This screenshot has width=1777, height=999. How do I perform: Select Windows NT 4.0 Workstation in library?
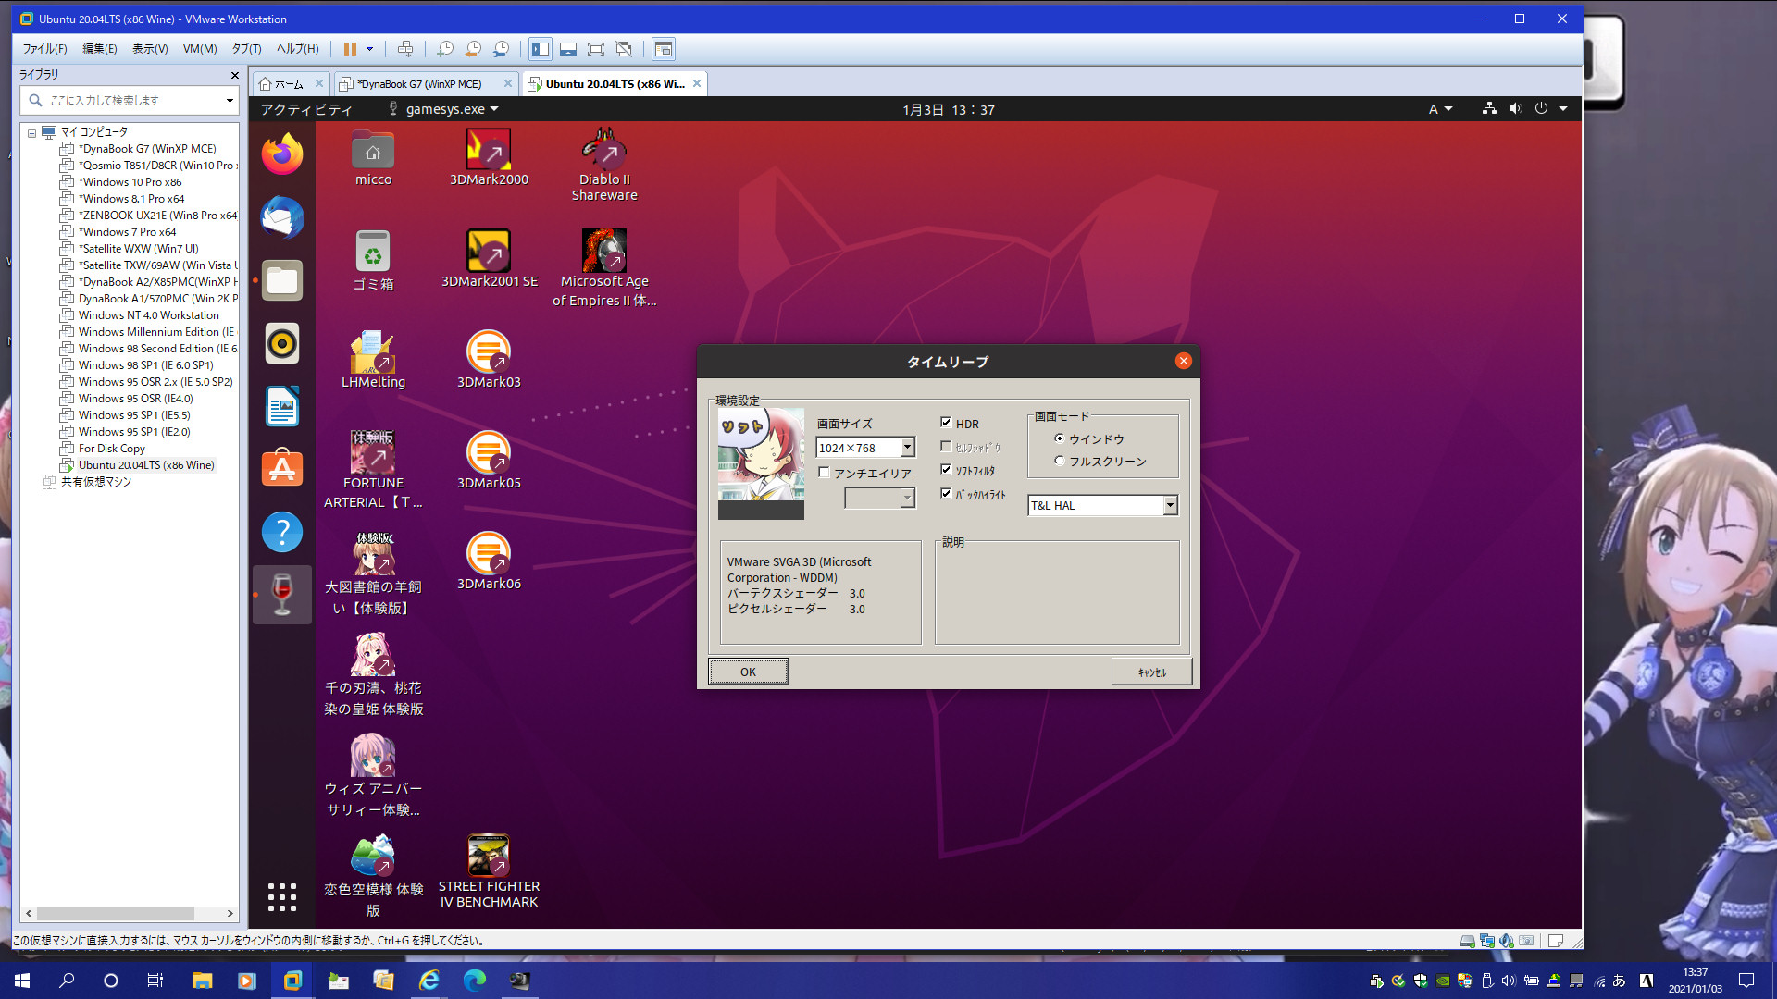pyautogui.click(x=148, y=315)
